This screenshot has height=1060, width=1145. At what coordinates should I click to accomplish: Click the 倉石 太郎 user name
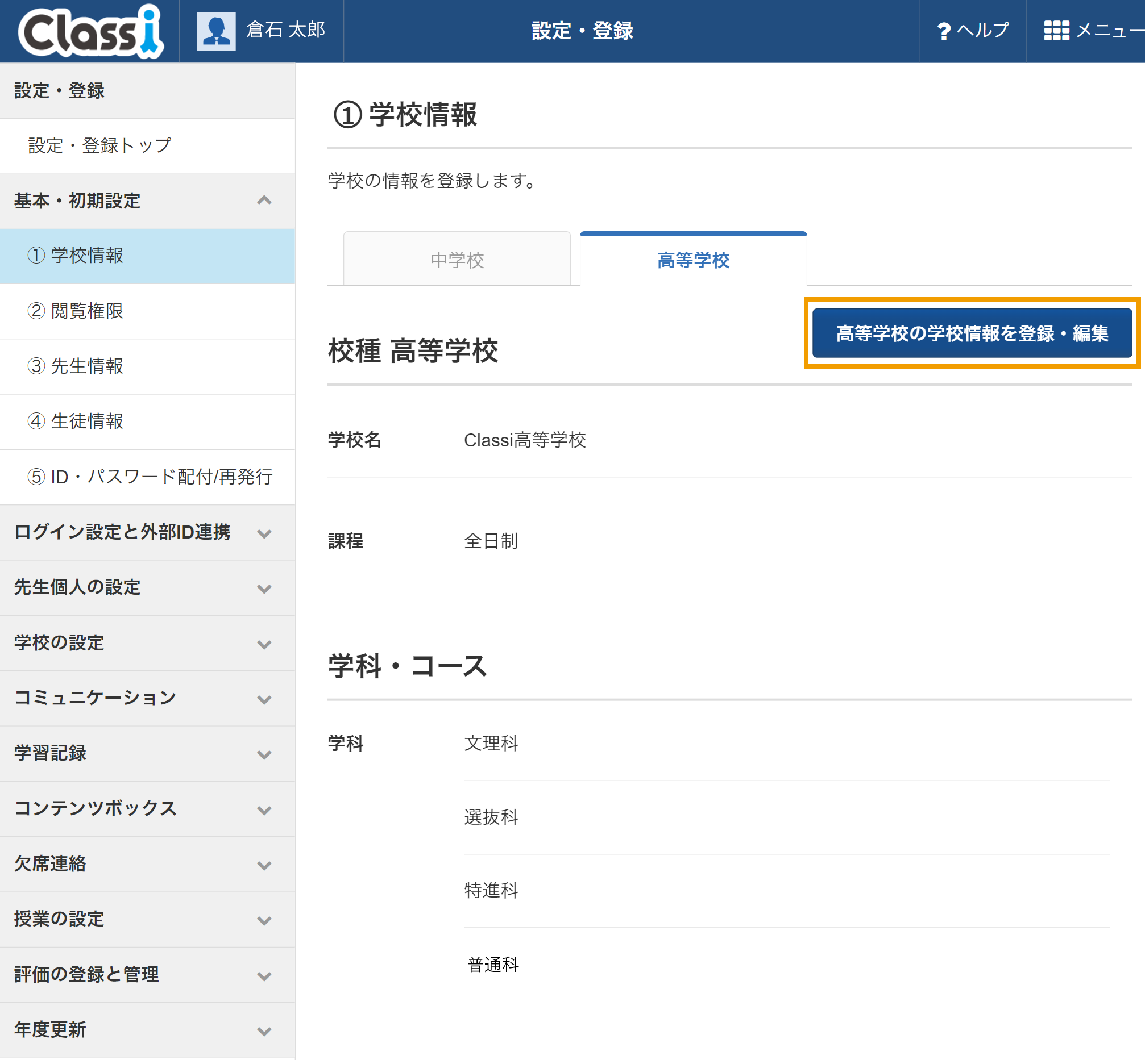tap(285, 30)
